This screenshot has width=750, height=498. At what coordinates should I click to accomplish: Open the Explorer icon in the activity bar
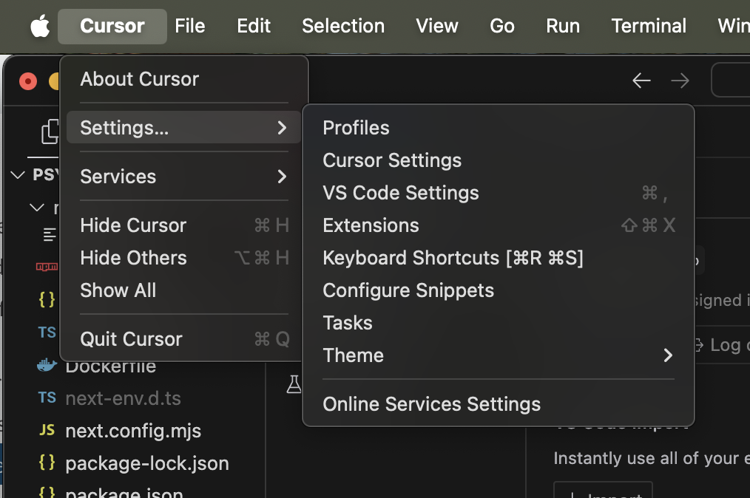coord(49,132)
